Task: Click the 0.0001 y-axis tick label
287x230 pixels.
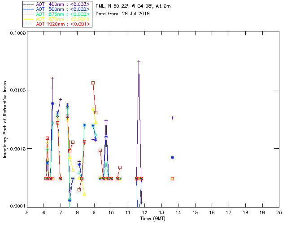Action: (x=16, y=206)
